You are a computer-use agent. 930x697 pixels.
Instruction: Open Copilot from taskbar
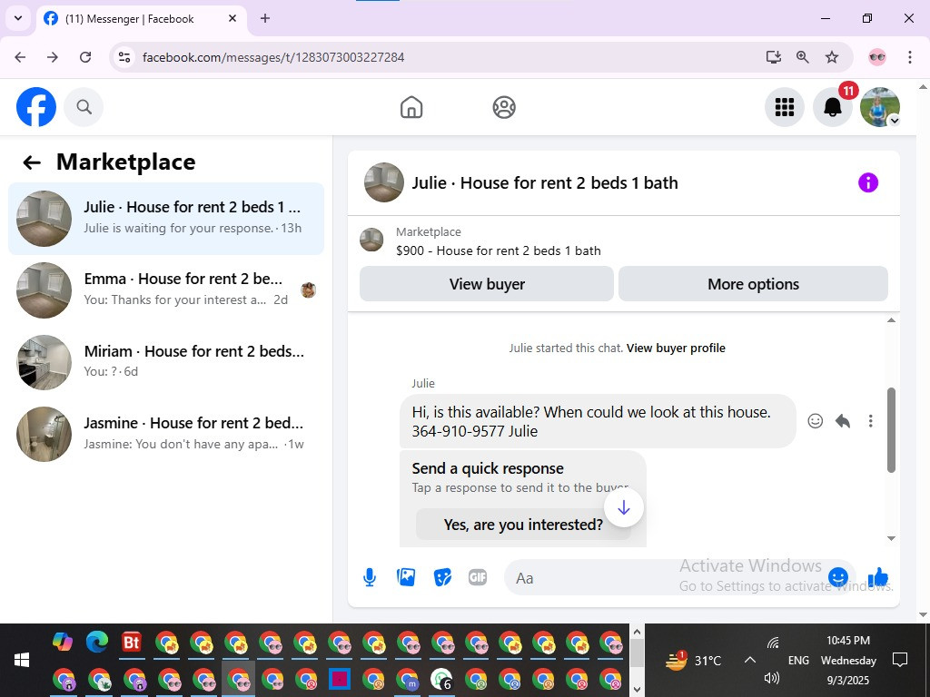click(63, 642)
